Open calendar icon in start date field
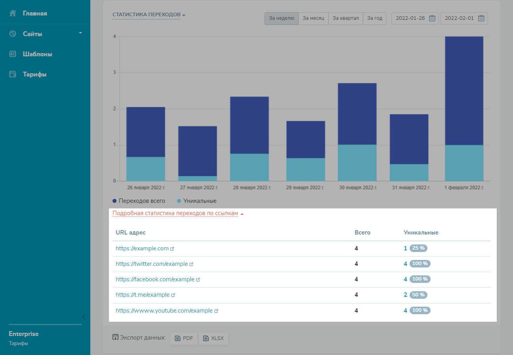The image size is (513, 355). pyautogui.click(x=432, y=18)
